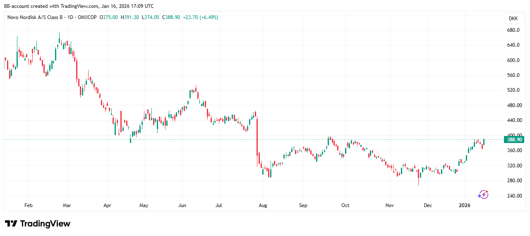
Task: Click the BB-account created with TradingView.com caption
Action: tap(79, 6)
